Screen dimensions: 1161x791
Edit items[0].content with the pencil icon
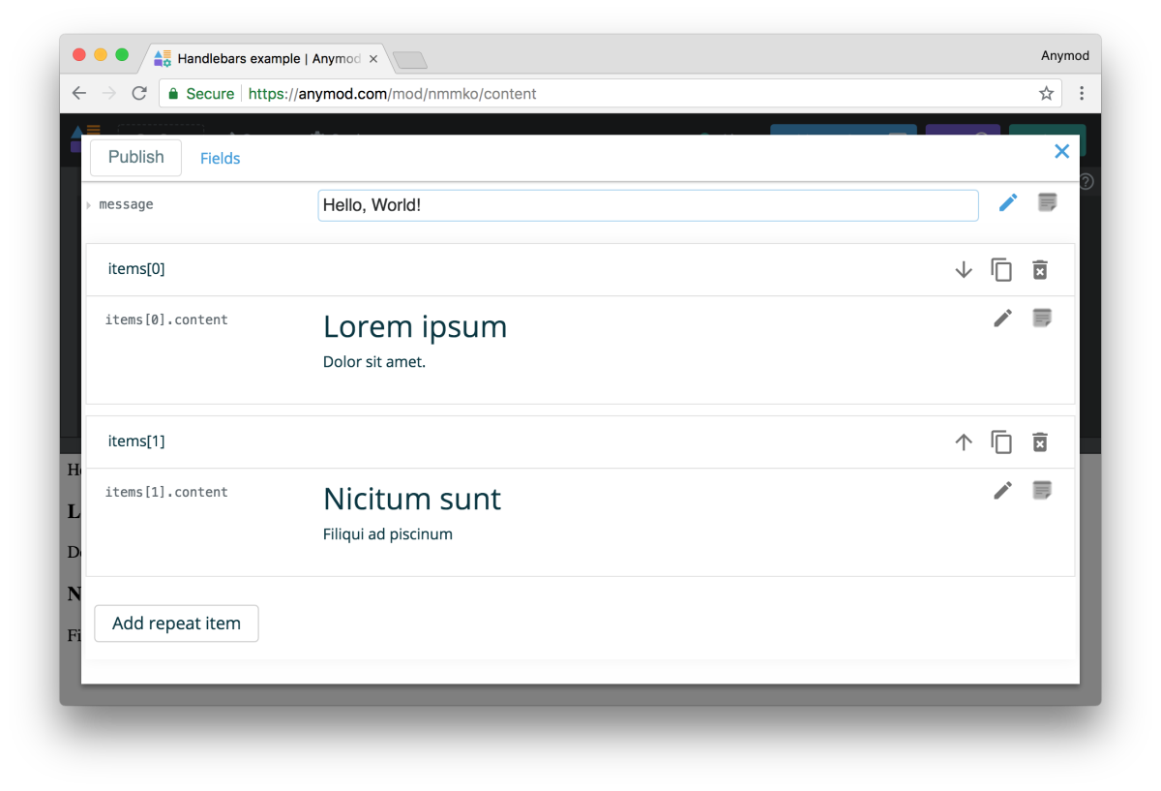[1002, 318]
